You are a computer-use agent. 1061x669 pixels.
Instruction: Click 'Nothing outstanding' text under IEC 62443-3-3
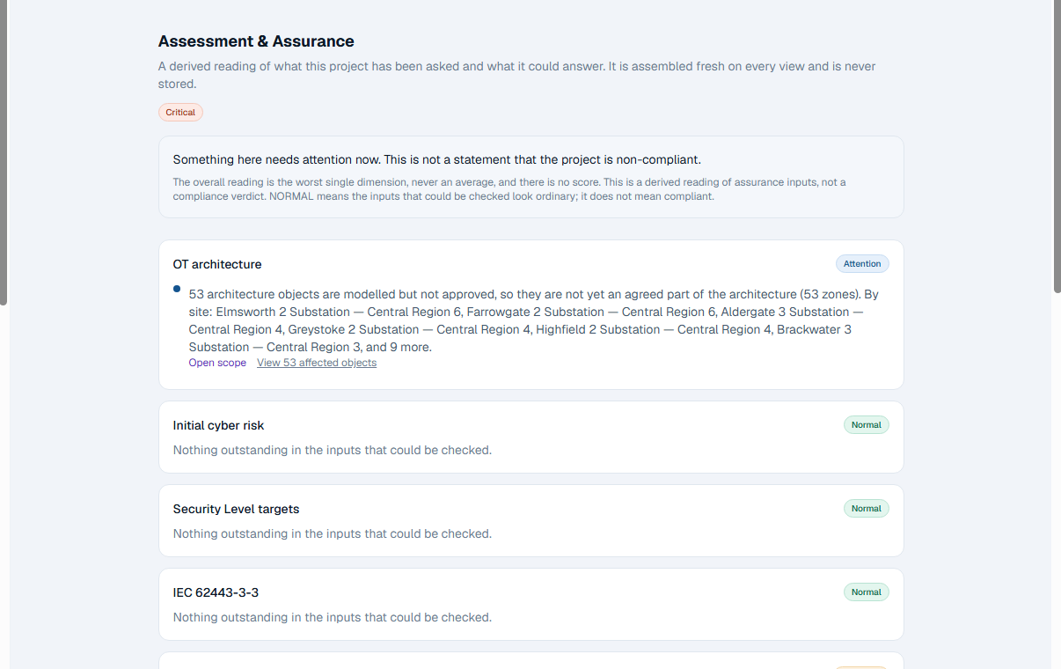[x=332, y=617]
